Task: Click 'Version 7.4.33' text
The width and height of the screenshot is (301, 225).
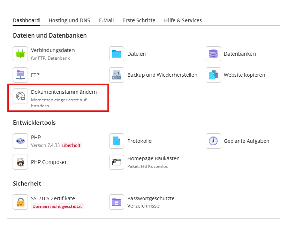Action: [45, 145]
